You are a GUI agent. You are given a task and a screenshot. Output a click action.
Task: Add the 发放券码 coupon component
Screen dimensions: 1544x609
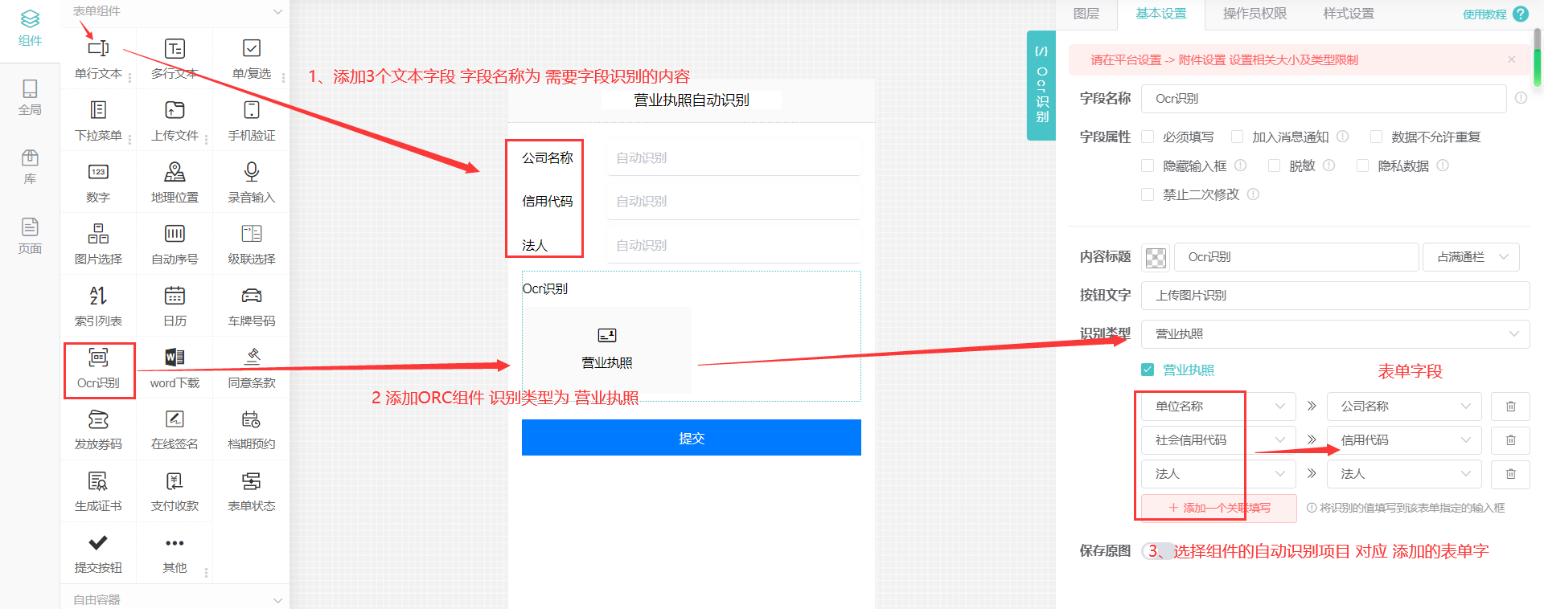[x=98, y=430]
